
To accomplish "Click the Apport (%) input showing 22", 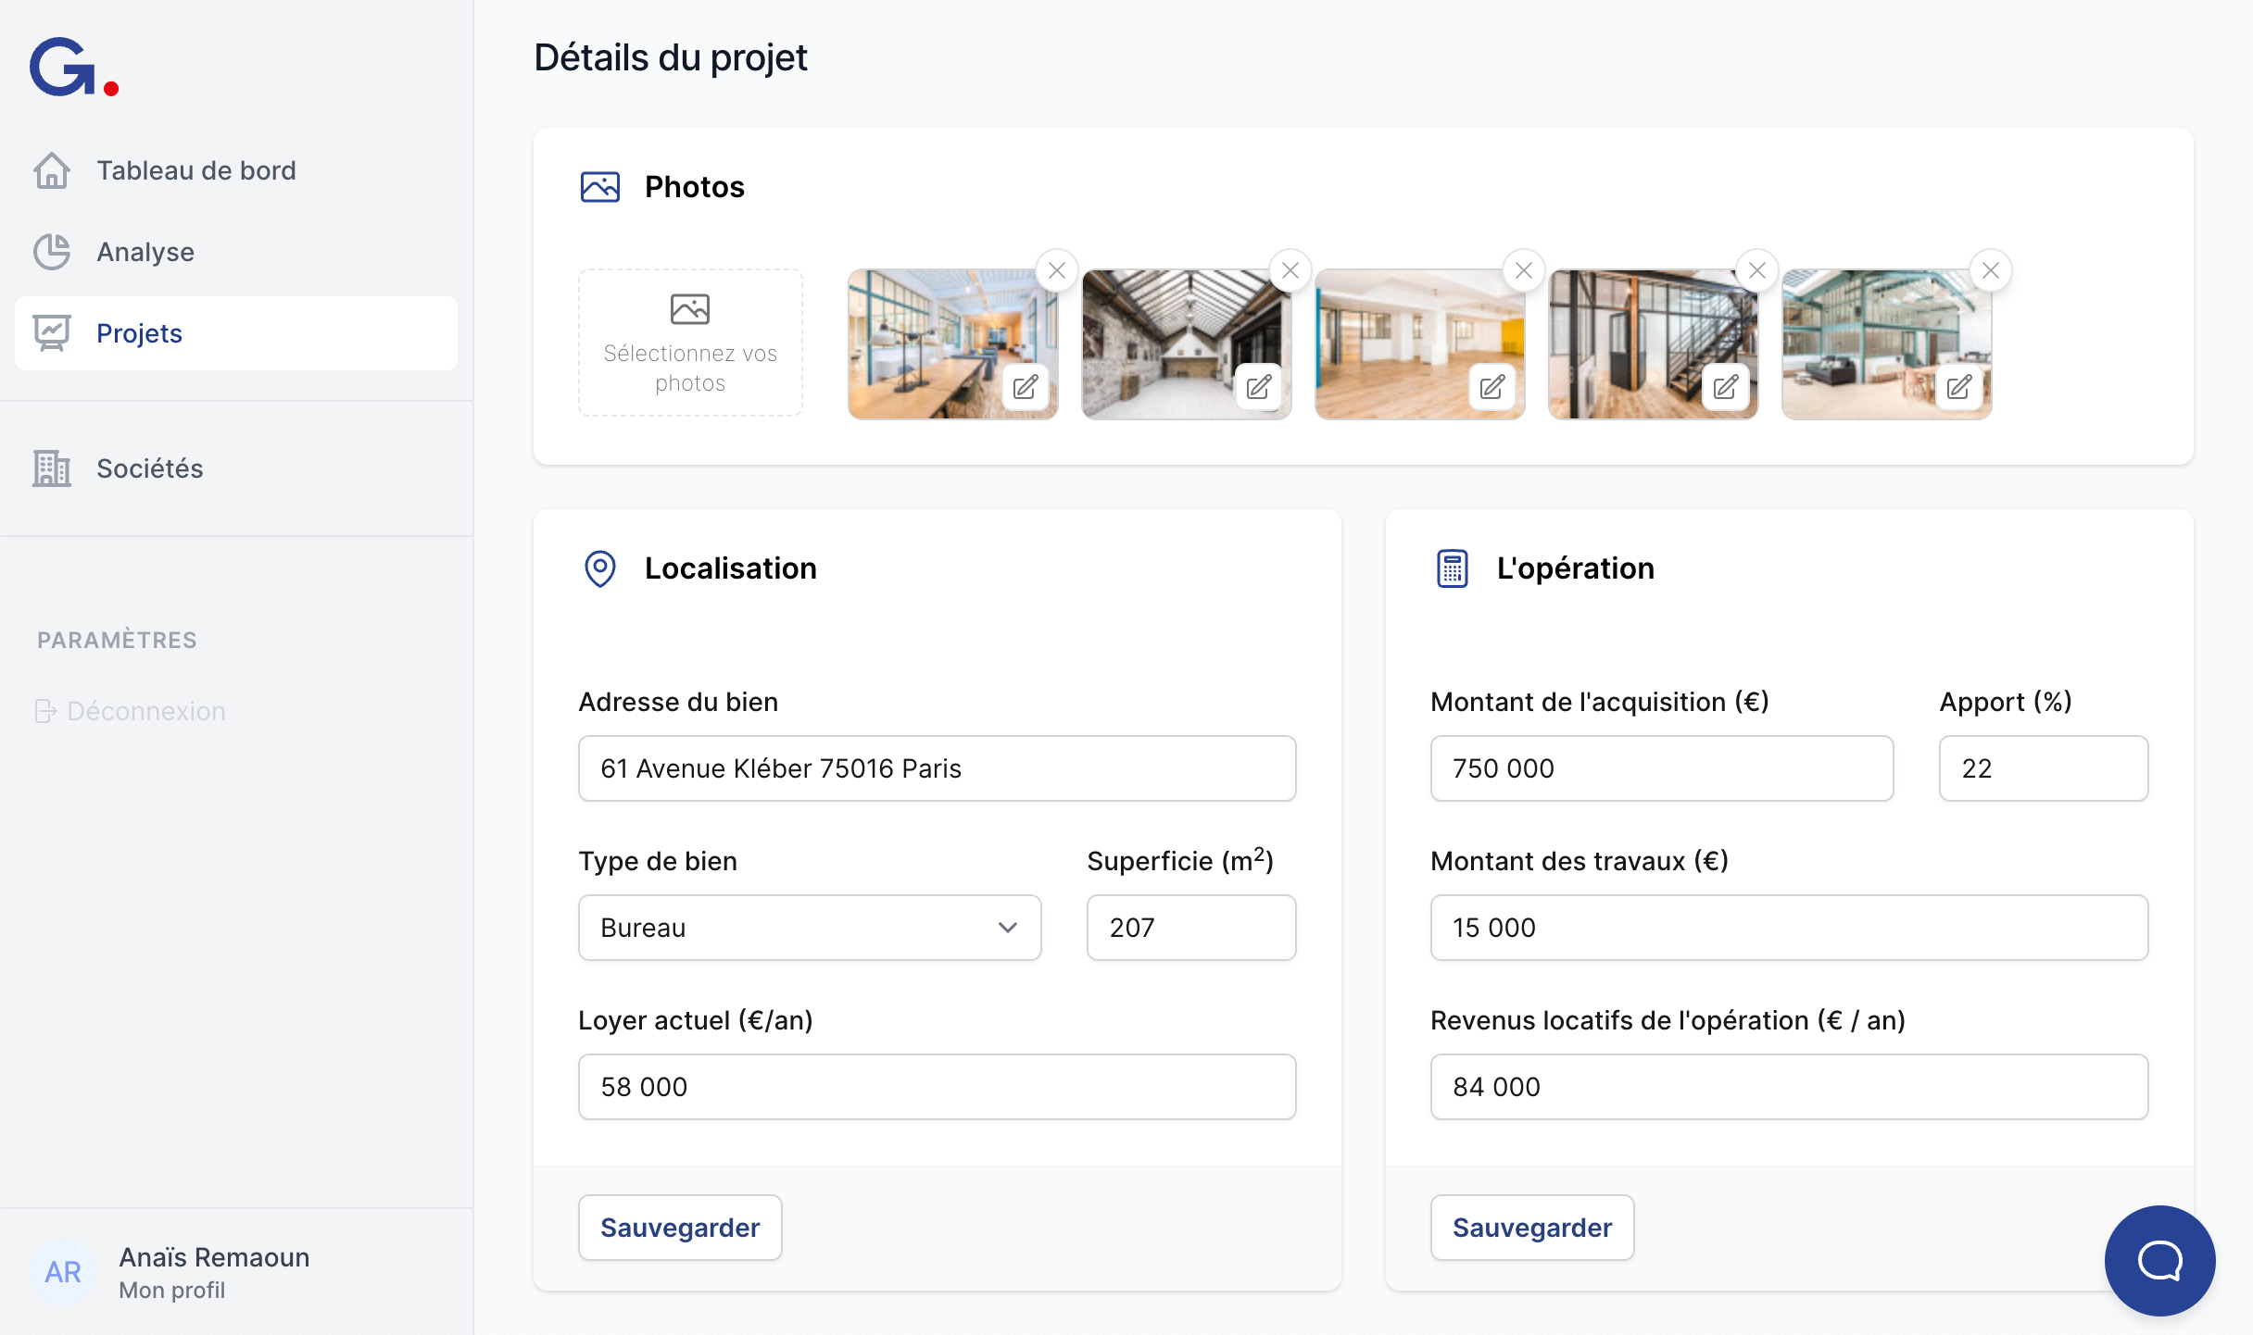I will click(2043, 768).
